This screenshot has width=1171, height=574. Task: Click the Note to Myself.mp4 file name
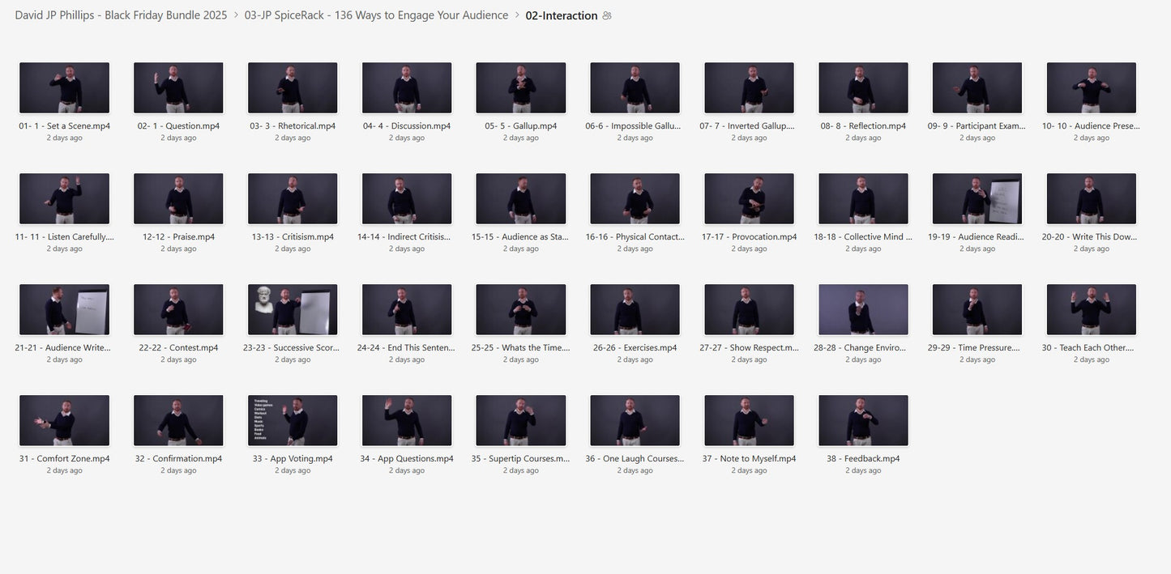click(x=749, y=458)
